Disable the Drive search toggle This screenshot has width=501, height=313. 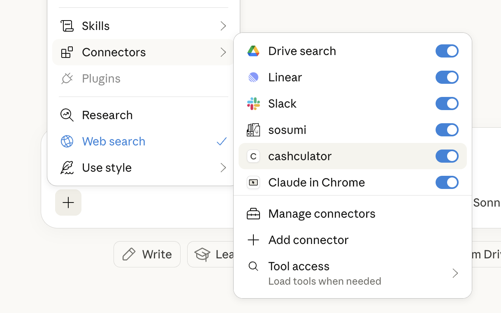point(447,51)
